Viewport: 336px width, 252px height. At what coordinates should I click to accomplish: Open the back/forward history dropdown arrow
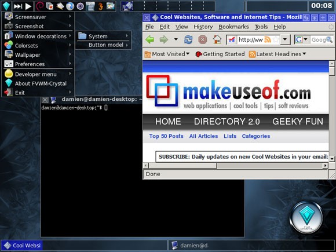pyautogui.click(x=176, y=39)
